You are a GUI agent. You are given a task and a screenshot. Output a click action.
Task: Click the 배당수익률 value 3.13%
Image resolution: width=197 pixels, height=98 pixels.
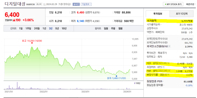click(x=189, y=75)
